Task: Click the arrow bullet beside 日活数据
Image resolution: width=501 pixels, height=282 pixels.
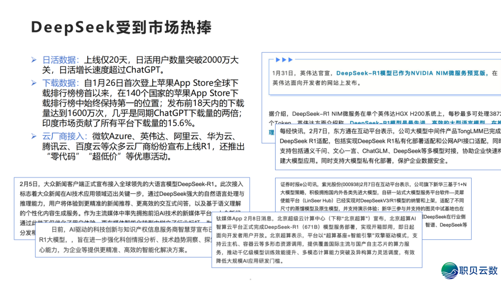Action: tap(35, 59)
